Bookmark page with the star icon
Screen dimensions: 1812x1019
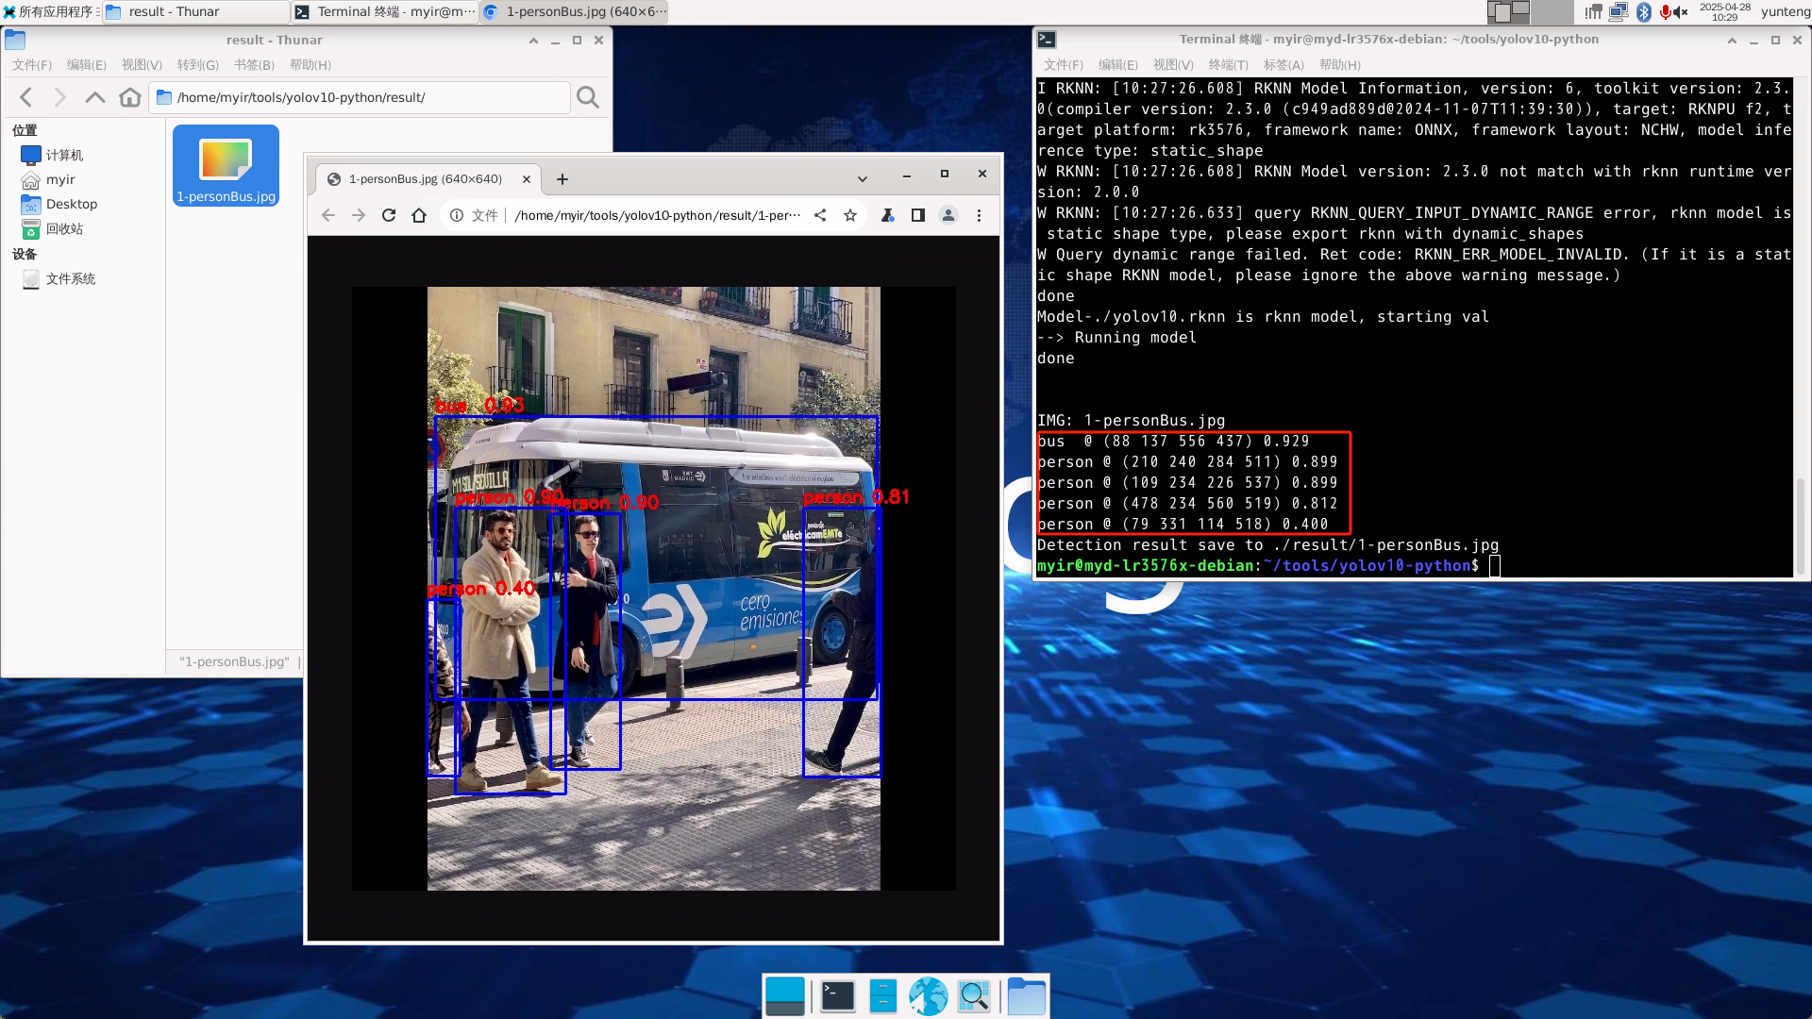click(850, 215)
